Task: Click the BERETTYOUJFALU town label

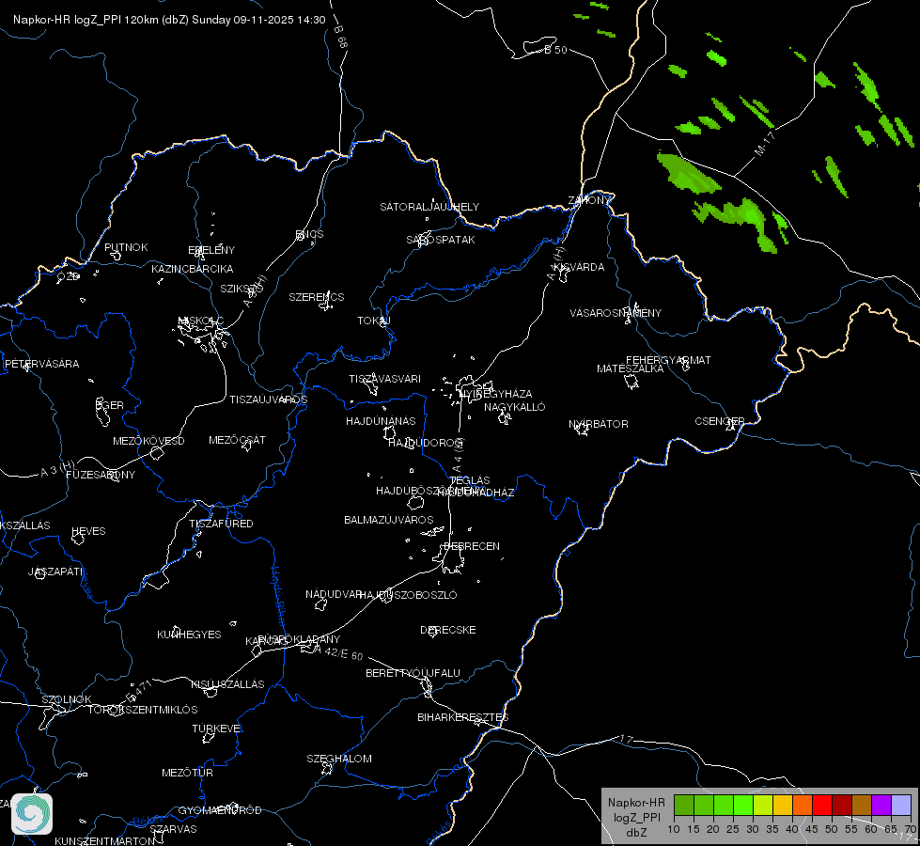Action: pyautogui.click(x=413, y=673)
